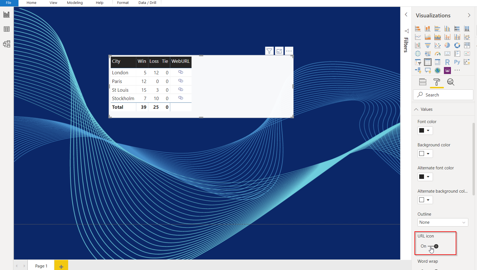477x270 pixels.
Task: Open the File menu
Action: pos(9,3)
